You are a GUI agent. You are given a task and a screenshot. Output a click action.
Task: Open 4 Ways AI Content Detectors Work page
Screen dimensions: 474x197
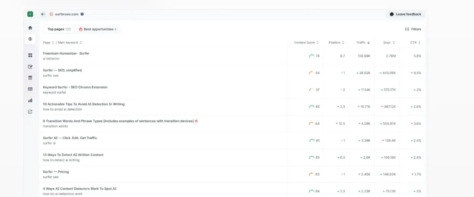[x=80, y=189]
